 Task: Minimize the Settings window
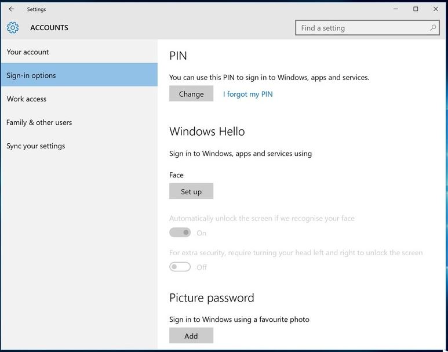pos(396,9)
